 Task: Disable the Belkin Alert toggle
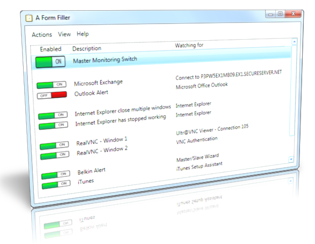pos(56,175)
